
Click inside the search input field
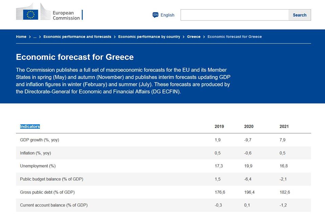[234, 15]
